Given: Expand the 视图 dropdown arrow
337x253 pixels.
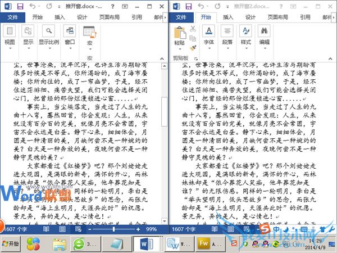Looking at the screenshot, I should tap(10, 48).
